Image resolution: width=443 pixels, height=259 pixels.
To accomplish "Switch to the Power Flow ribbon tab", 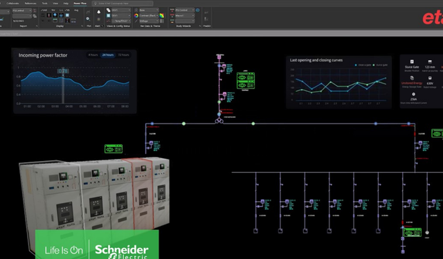I will [80, 3].
